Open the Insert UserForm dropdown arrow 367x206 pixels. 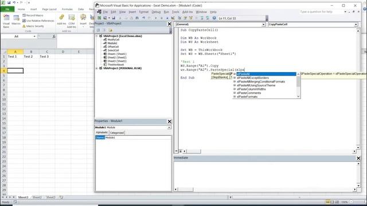109,18
